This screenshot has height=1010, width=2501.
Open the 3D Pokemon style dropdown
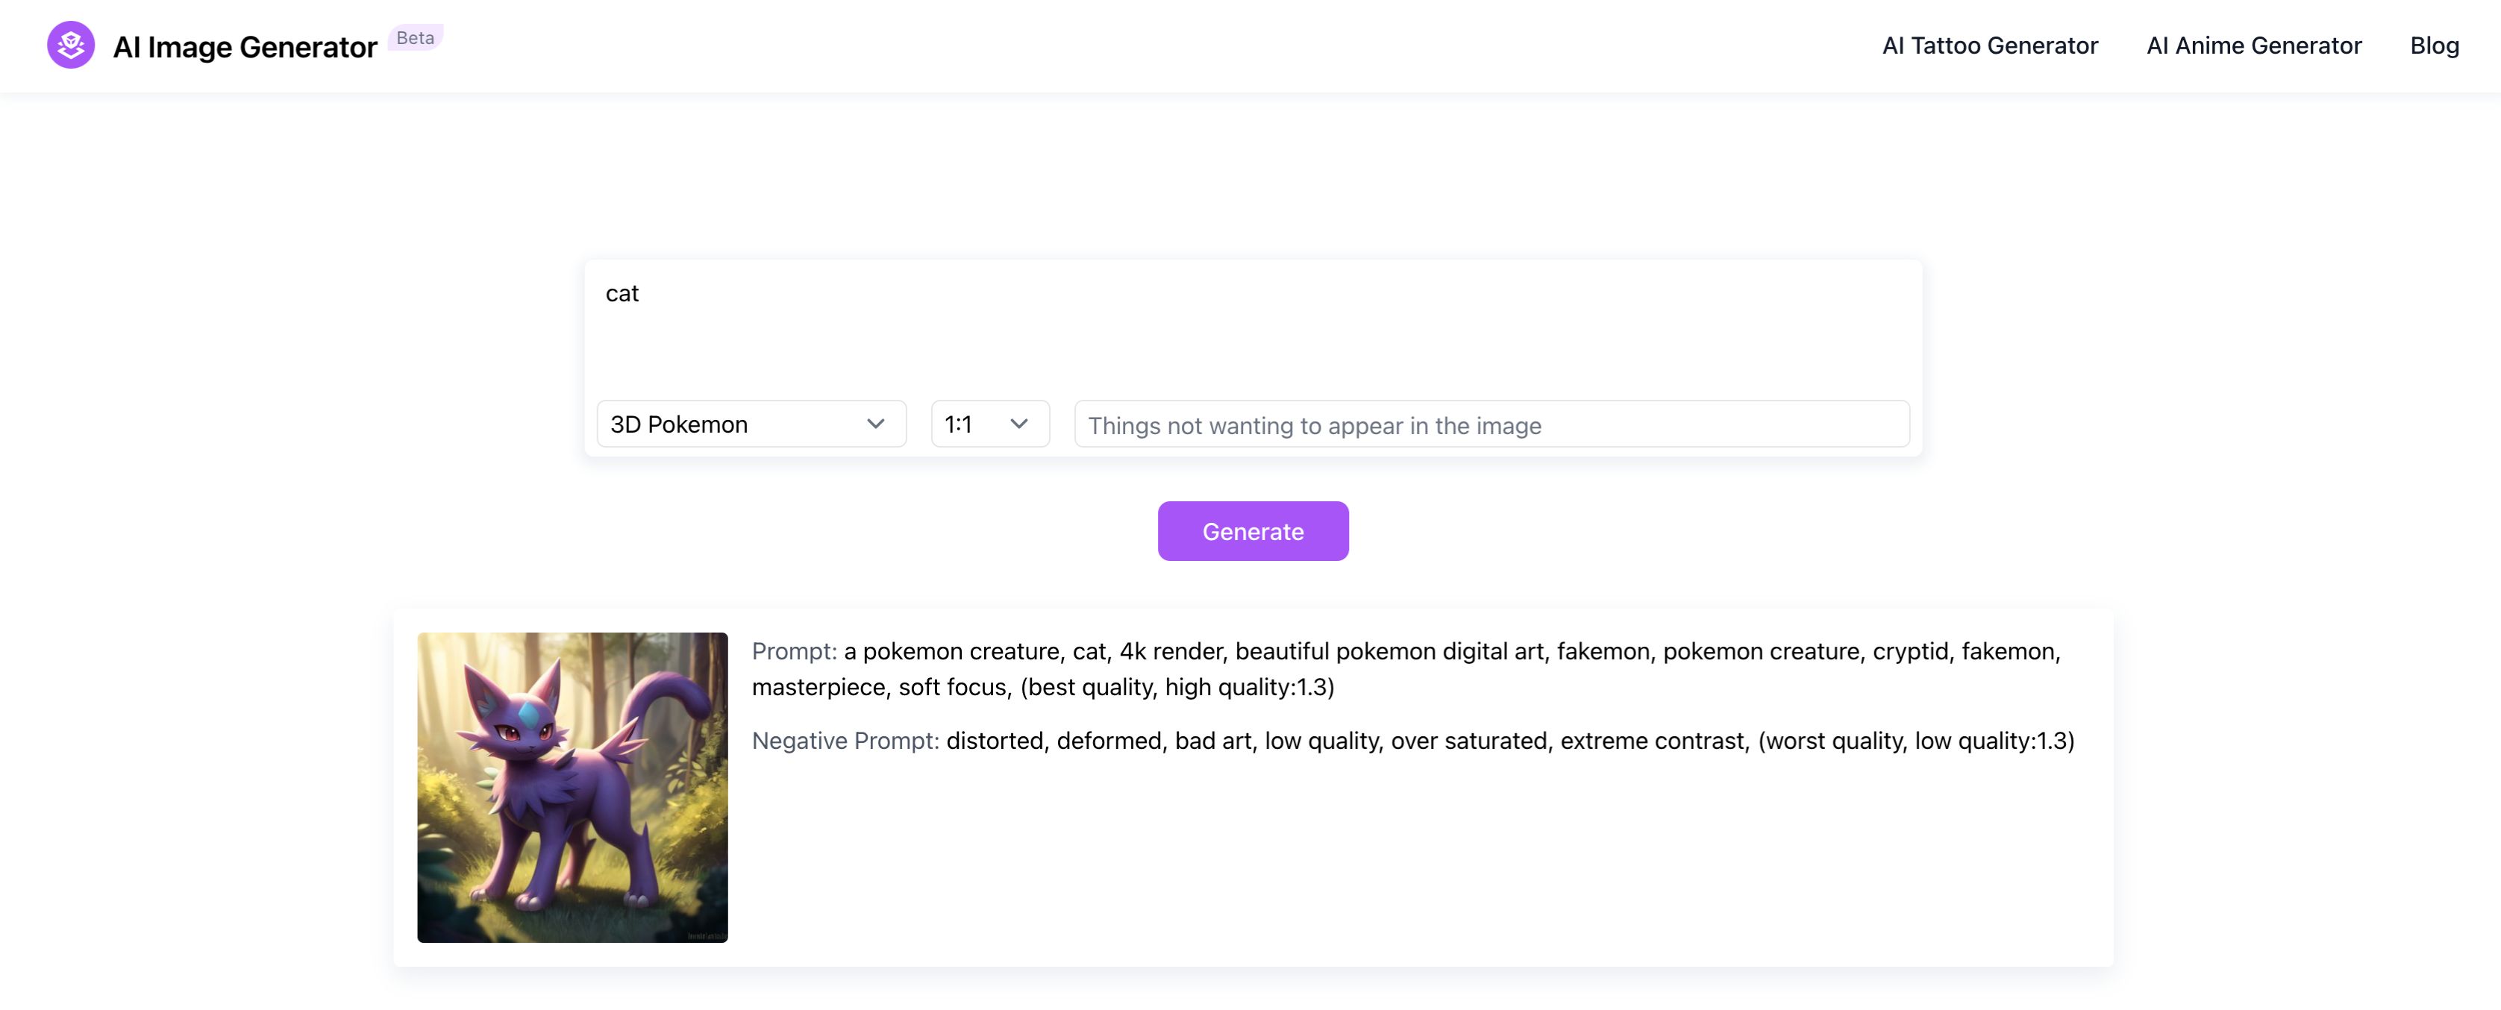click(x=738, y=424)
